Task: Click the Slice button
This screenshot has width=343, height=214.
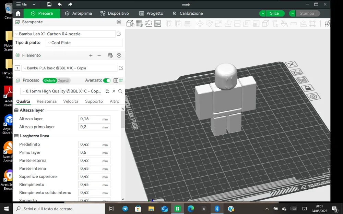Action: coord(274,13)
